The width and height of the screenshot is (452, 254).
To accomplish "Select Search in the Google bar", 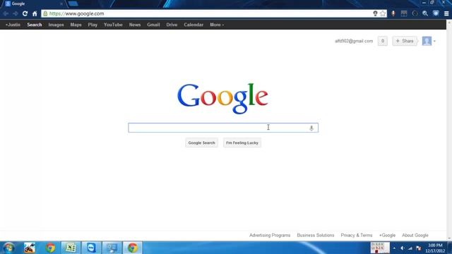I will point(35,25).
